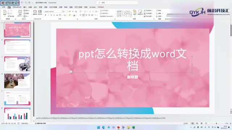Click the Arrange shapes icon
The width and height of the screenshot is (232, 130).
pyautogui.click(x=134, y=12)
